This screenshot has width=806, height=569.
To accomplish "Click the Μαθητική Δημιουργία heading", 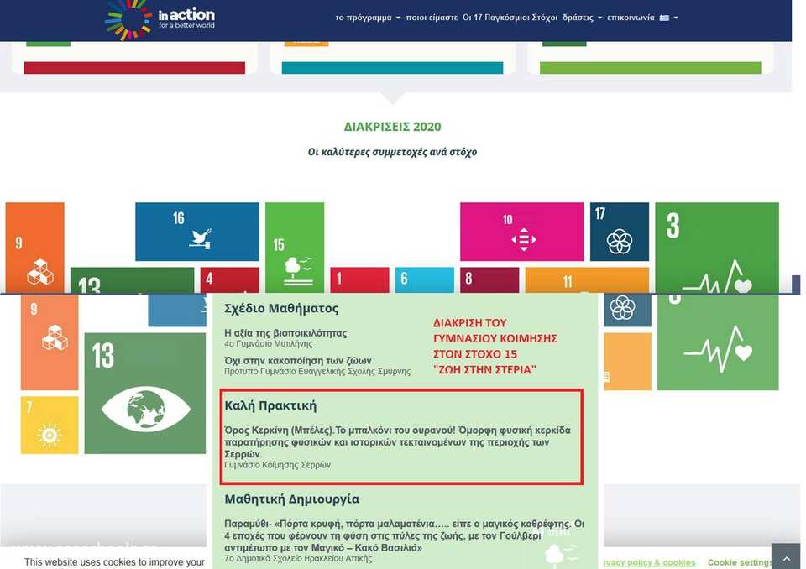I will [x=292, y=499].
